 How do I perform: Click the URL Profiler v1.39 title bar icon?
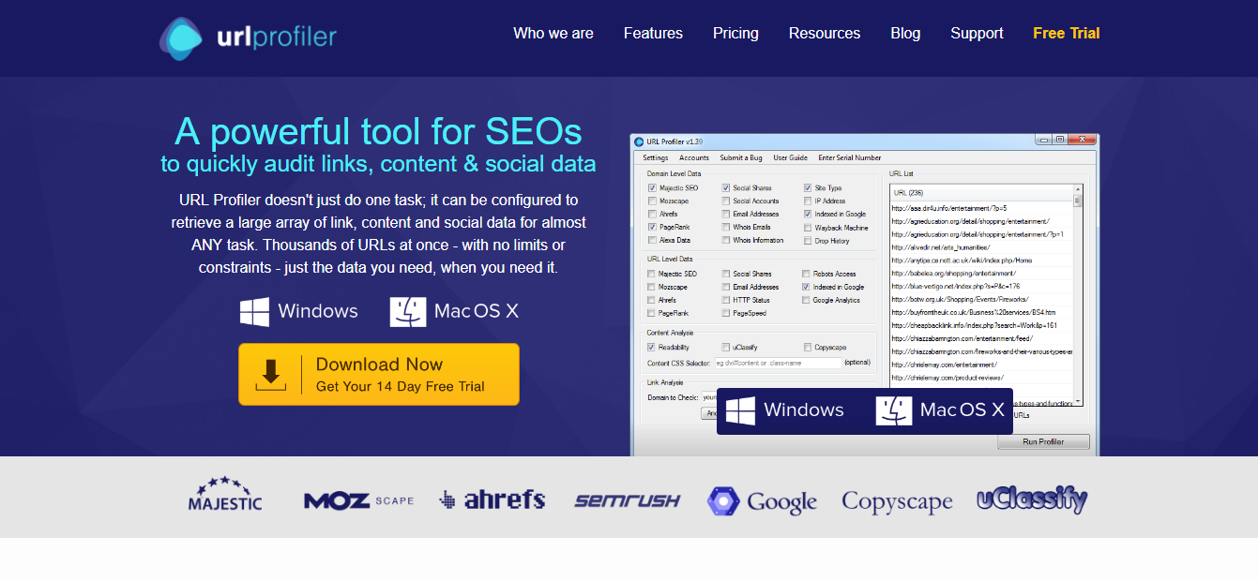pos(639,141)
